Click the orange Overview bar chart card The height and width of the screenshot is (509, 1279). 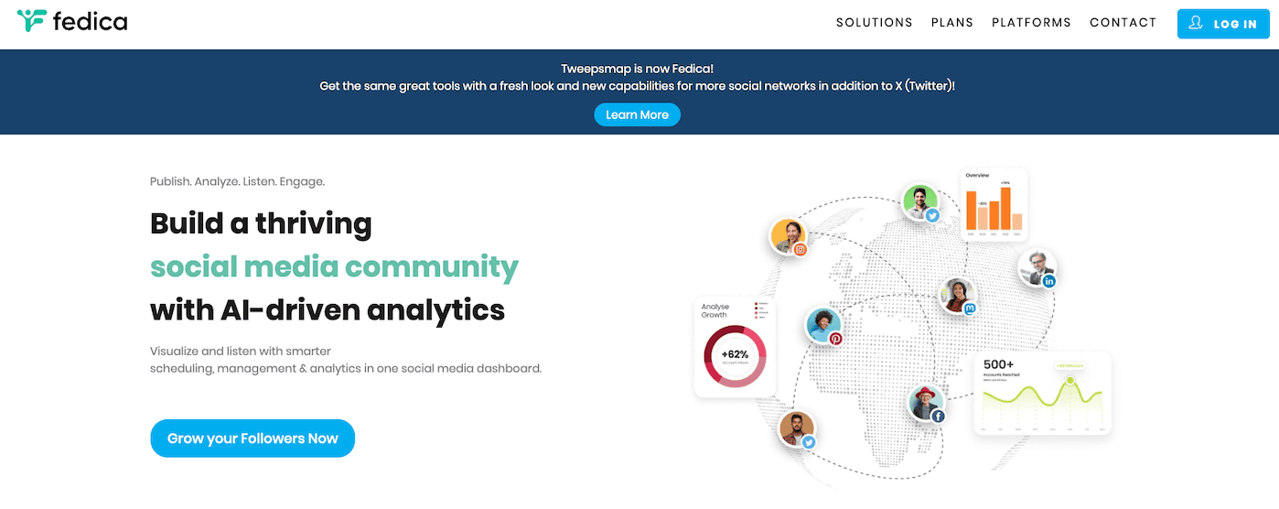pos(994,203)
